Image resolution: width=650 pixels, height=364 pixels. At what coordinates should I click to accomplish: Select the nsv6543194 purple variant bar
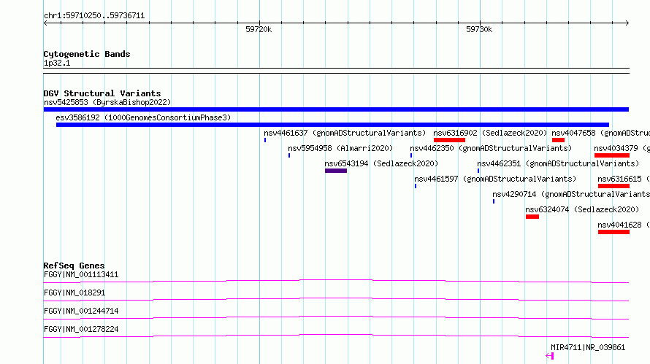[x=336, y=171]
